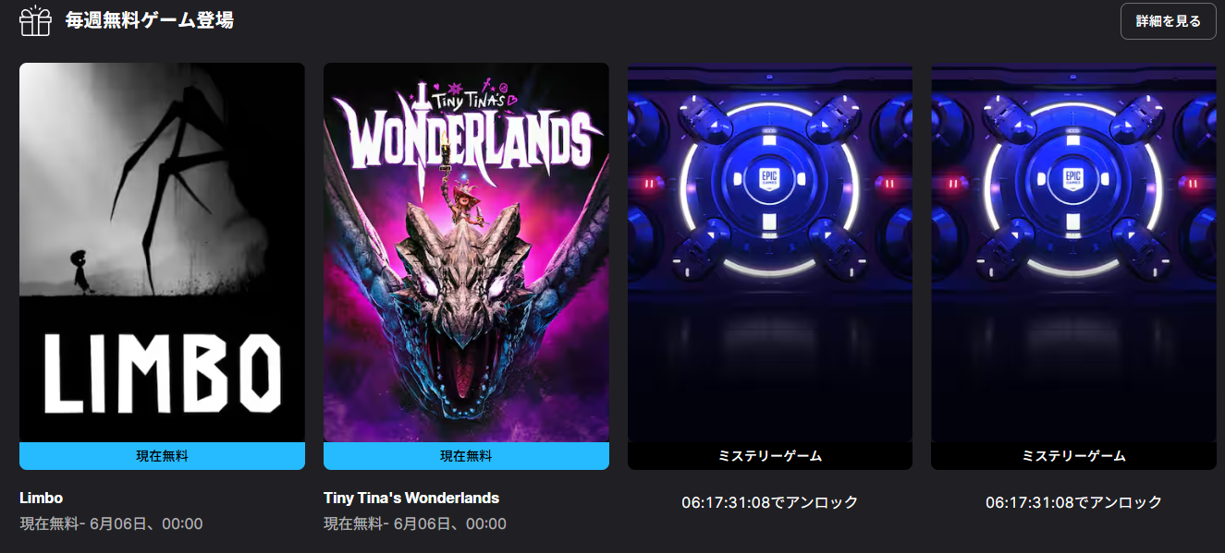1225x553 pixels.
Task: Click first mystery game unlock countdown
Action: point(770,502)
